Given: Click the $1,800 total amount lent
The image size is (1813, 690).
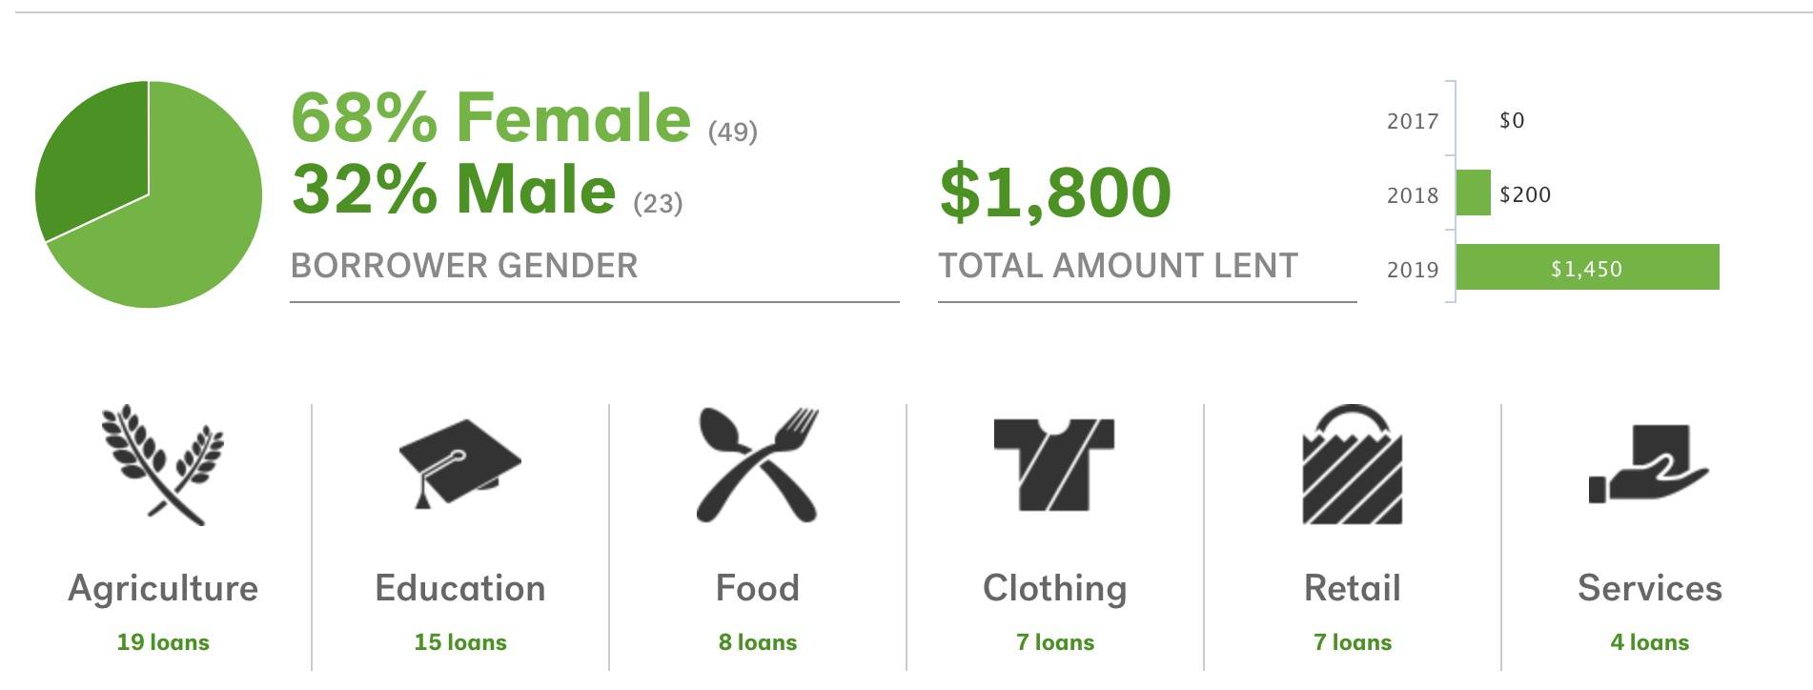Looking at the screenshot, I should coord(1055,193).
